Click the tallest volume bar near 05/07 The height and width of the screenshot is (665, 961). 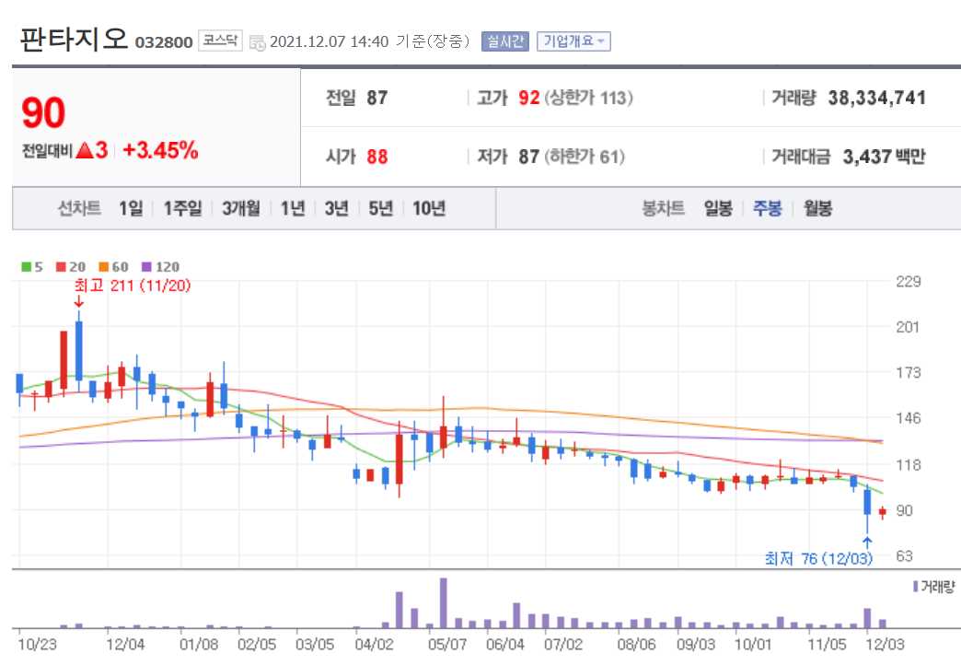(445, 601)
